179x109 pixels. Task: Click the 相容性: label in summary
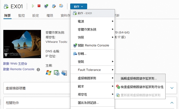[x=51, y=37]
